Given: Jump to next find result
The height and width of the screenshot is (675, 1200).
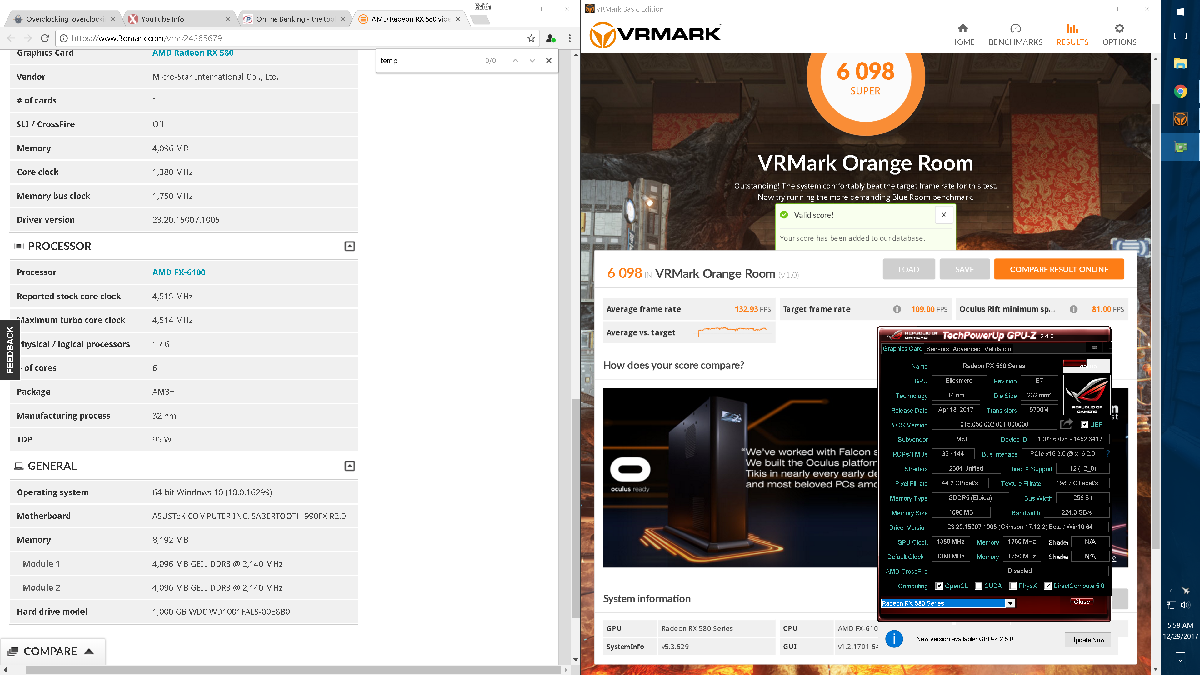Looking at the screenshot, I should [x=532, y=61].
